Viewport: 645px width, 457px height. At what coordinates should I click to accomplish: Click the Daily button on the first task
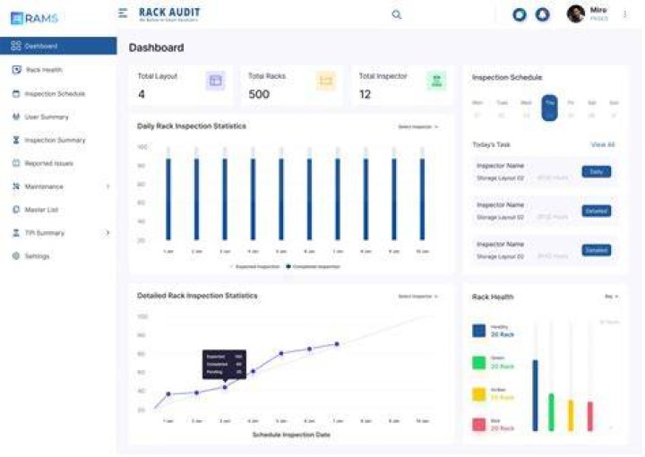click(x=596, y=171)
